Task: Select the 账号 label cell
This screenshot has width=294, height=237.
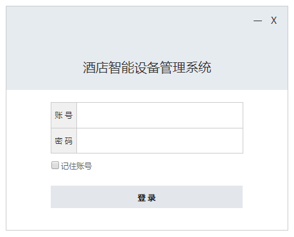Action: (x=64, y=115)
